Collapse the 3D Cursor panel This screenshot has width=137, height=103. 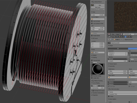pos(92,38)
